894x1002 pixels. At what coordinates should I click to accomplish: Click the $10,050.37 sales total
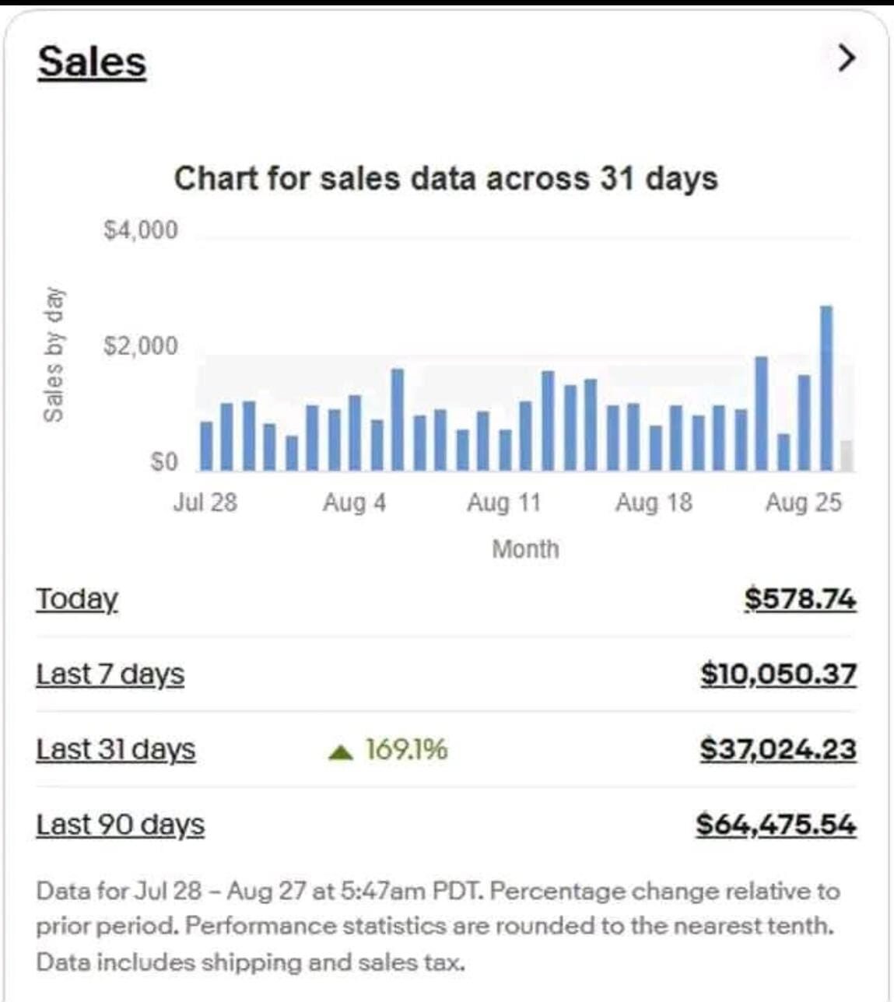tap(778, 674)
